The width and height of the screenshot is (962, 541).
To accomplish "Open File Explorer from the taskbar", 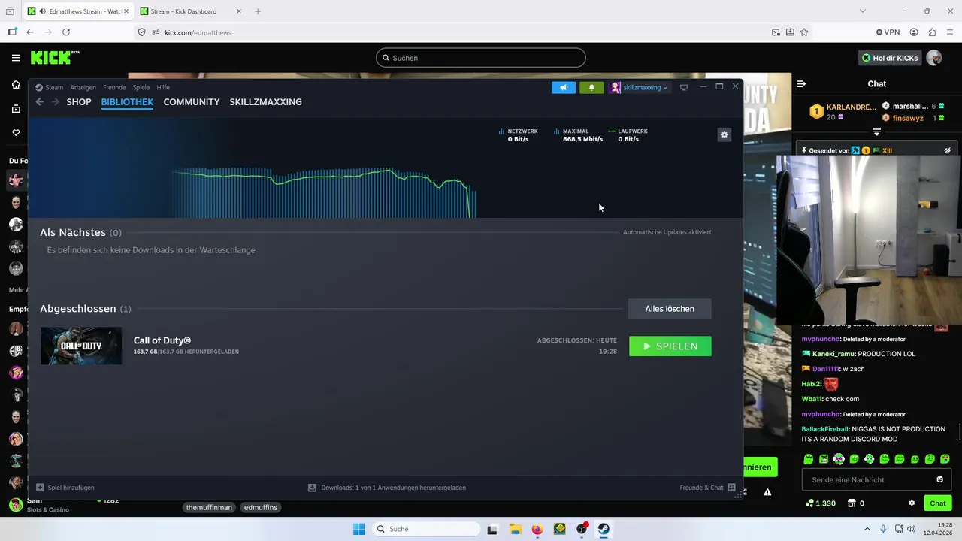I will tap(515, 529).
